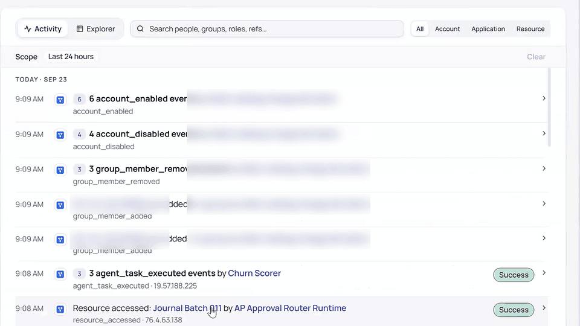Click 'resource_accessed · 76.4.63.138' subtitle

click(127, 320)
